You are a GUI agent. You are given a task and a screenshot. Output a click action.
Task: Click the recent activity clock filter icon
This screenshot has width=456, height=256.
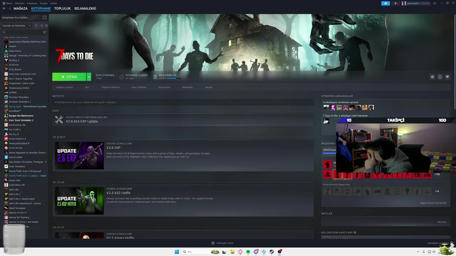click(x=42, y=26)
